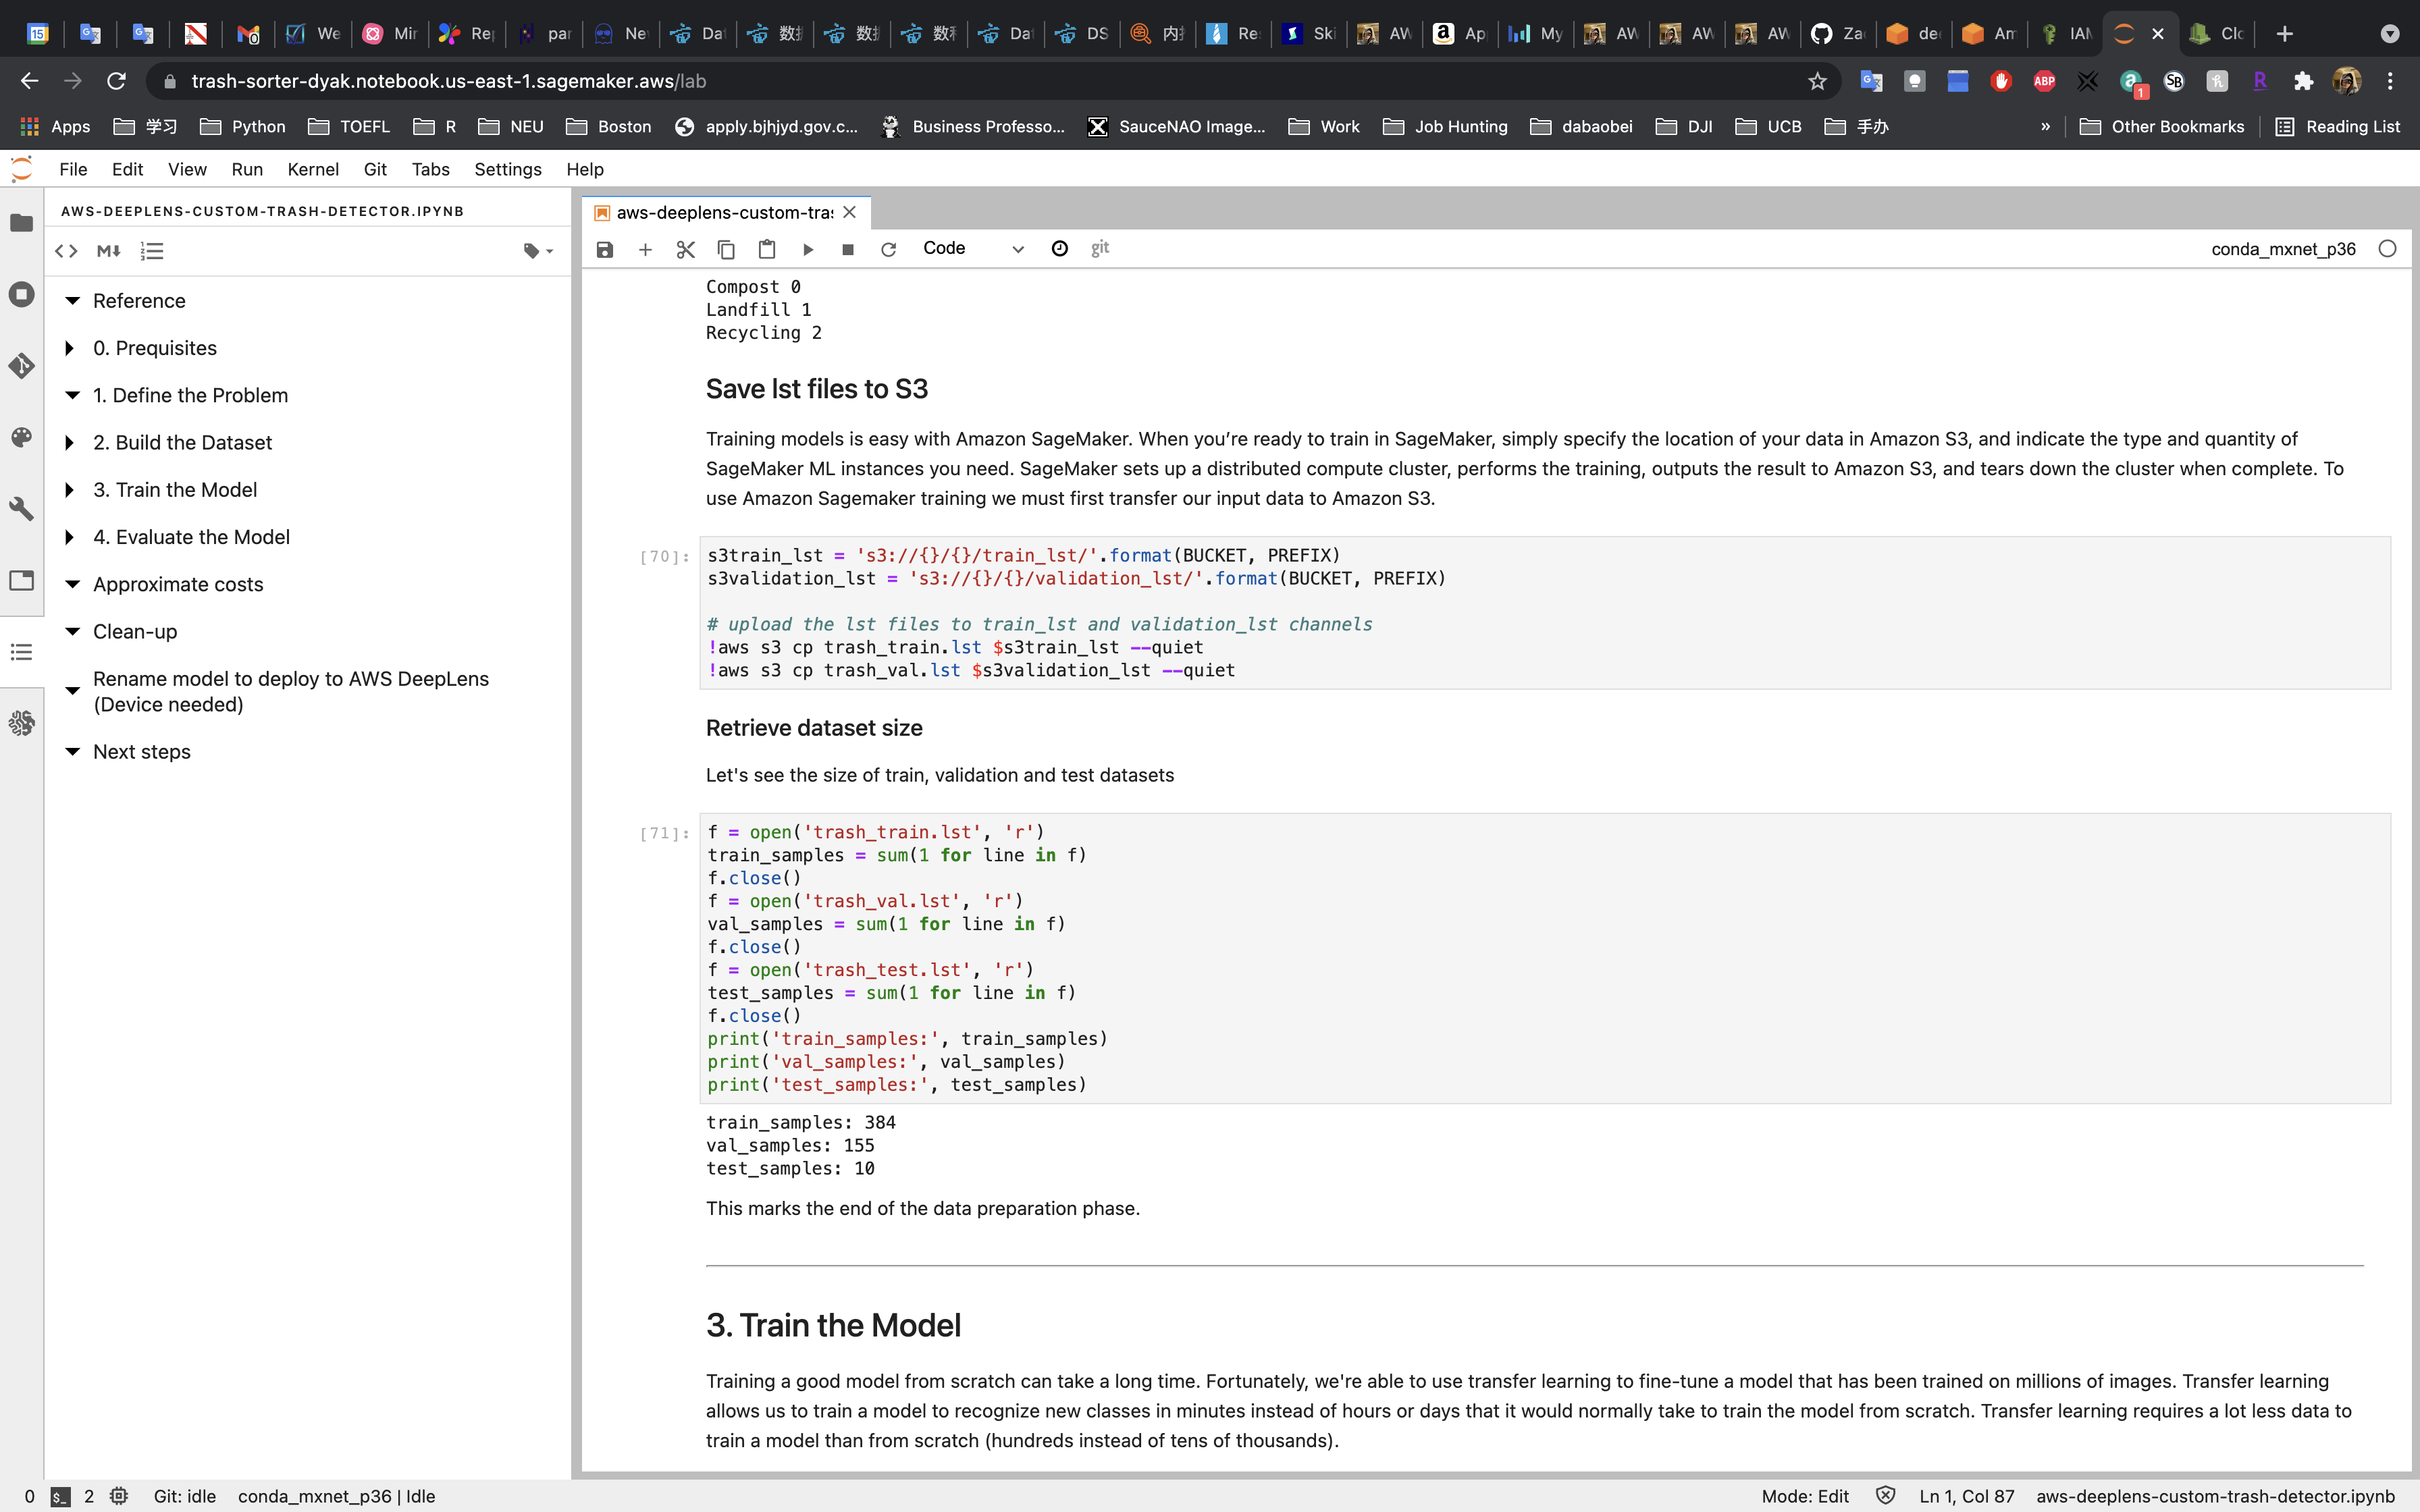Save the notebook using the save icon
This screenshot has height=1512, width=2420.
click(604, 249)
